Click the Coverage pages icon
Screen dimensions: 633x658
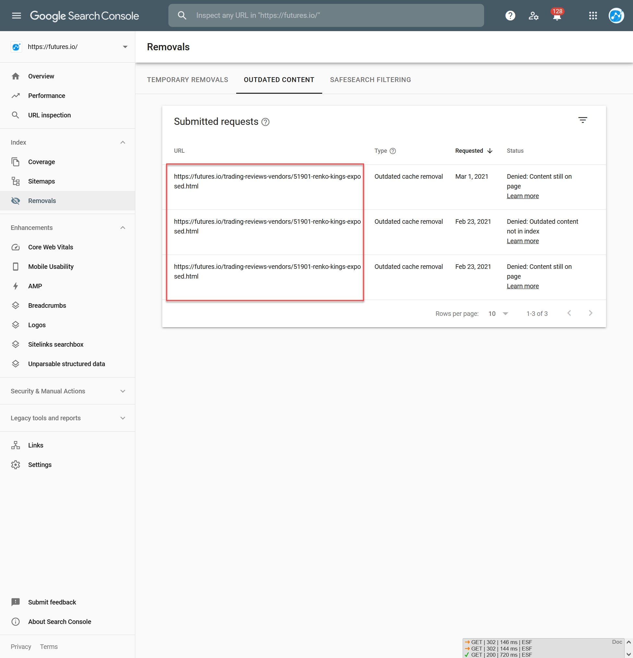(16, 162)
